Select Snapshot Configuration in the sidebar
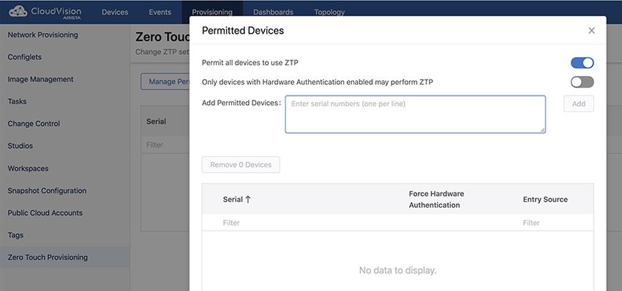622x291 pixels. [47, 191]
